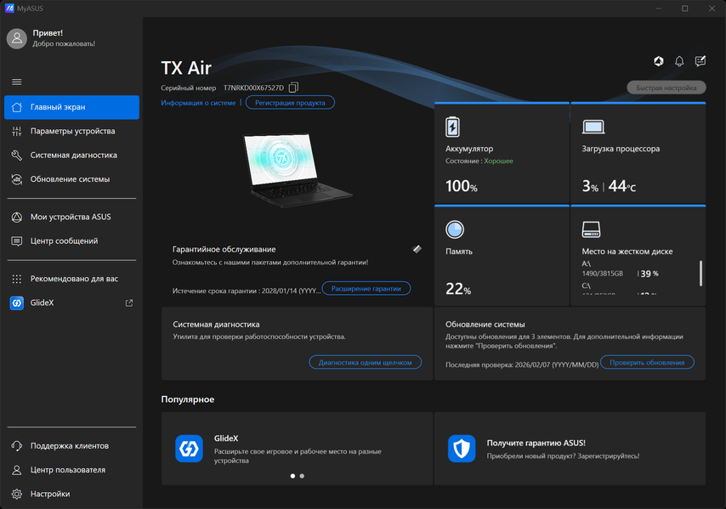Copy the serial number with copy icon

(x=293, y=88)
